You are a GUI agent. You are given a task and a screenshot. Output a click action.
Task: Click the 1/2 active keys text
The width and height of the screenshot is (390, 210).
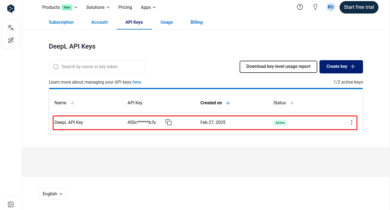tap(348, 82)
